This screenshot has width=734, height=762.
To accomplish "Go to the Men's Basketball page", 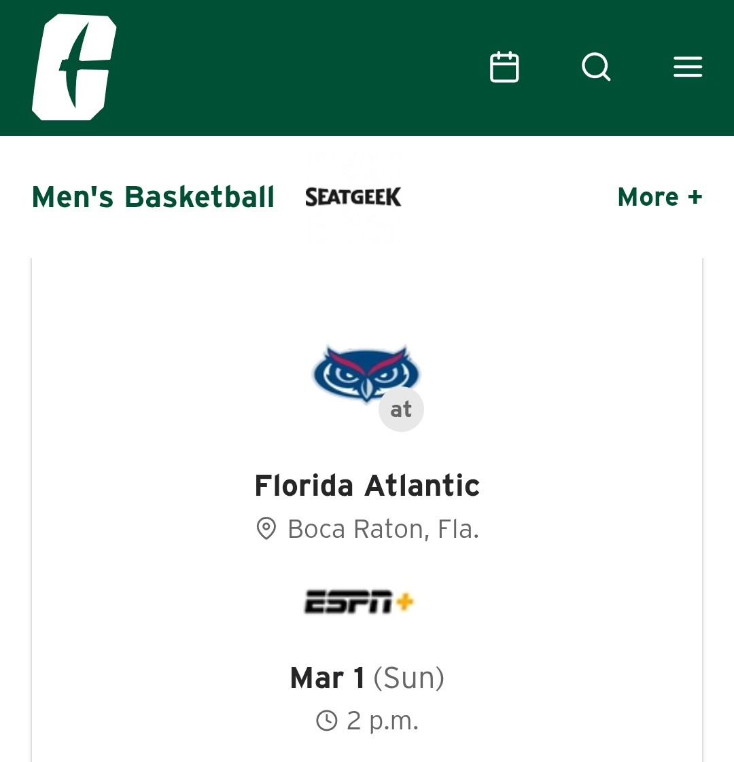I will [153, 197].
